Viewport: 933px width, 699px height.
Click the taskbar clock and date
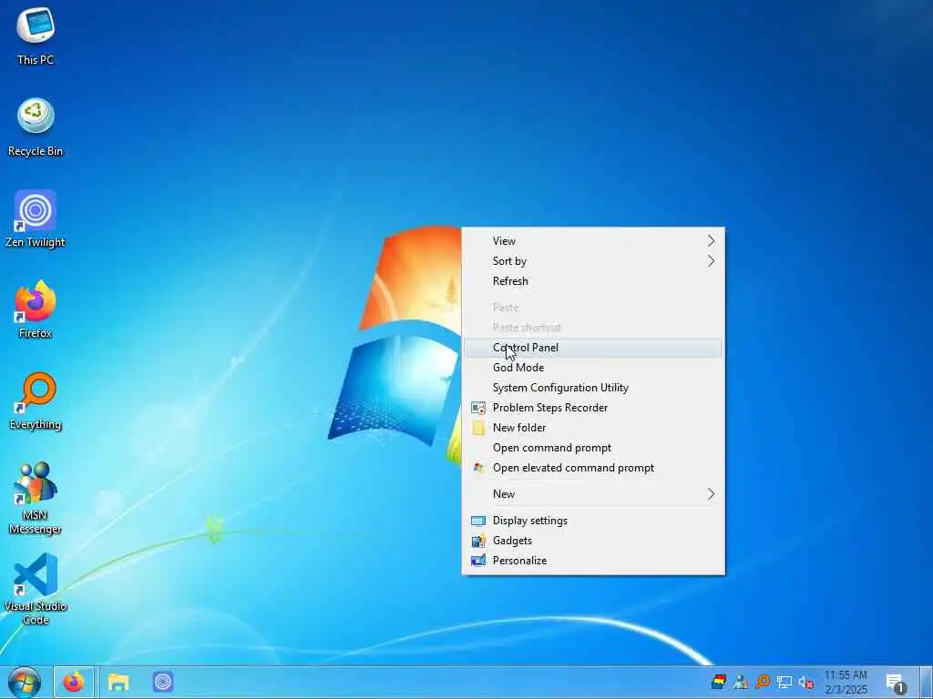[x=846, y=683]
